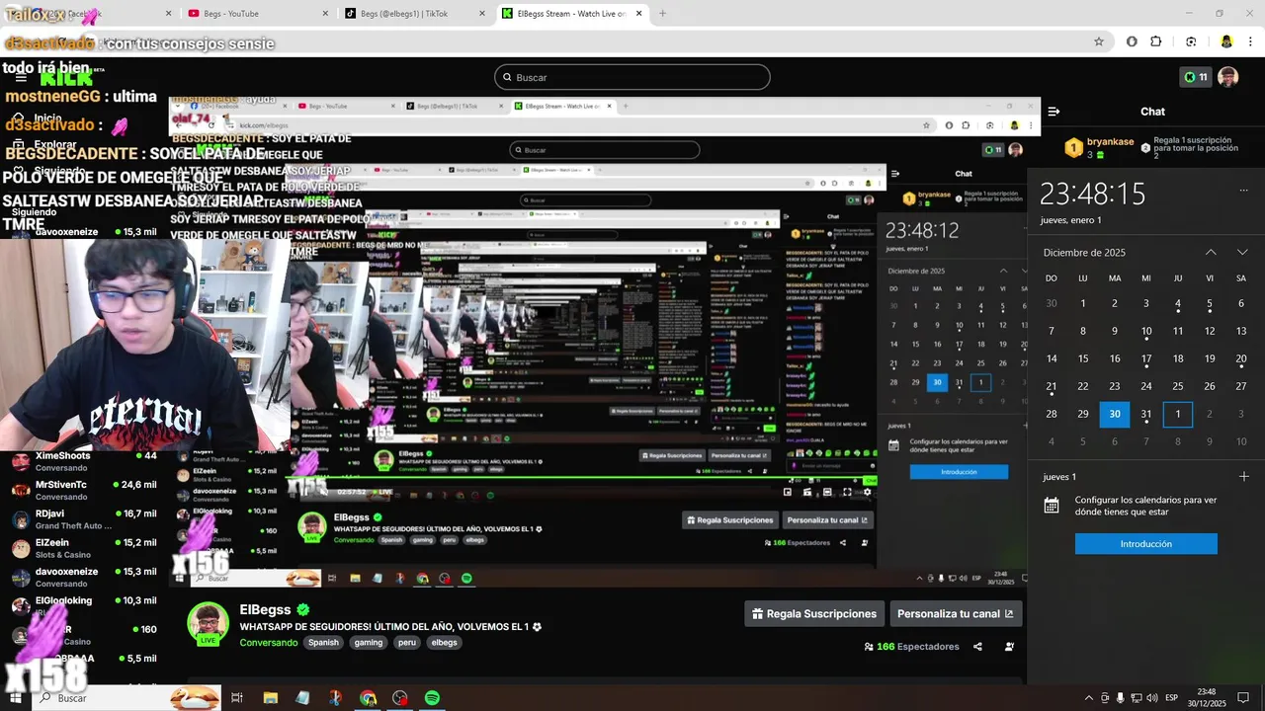Viewport: 1265px width, 711px height.
Task: Click the Spanish tag
Action: click(x=323, y=642)
